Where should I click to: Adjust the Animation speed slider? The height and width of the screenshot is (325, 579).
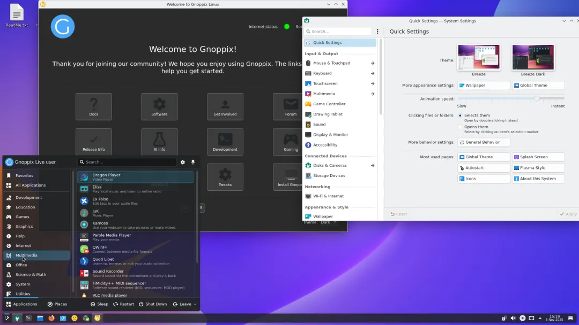pyautogui.click(x=511, y=99)
